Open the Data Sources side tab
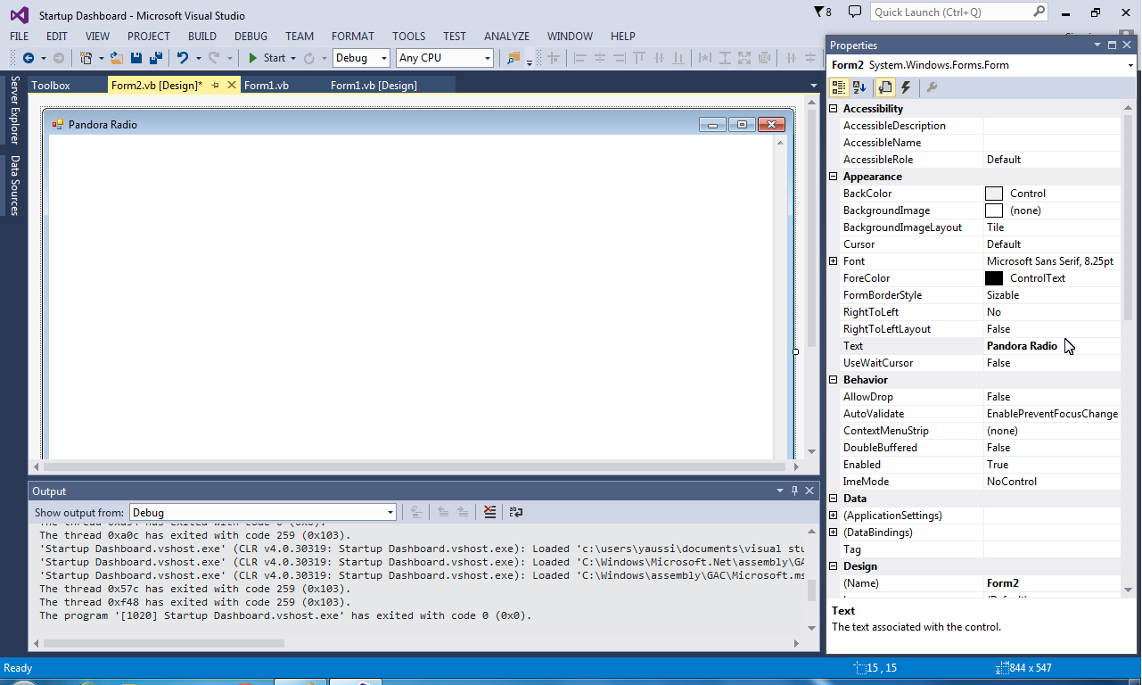Screen dimensions: 1142x685 14,186
